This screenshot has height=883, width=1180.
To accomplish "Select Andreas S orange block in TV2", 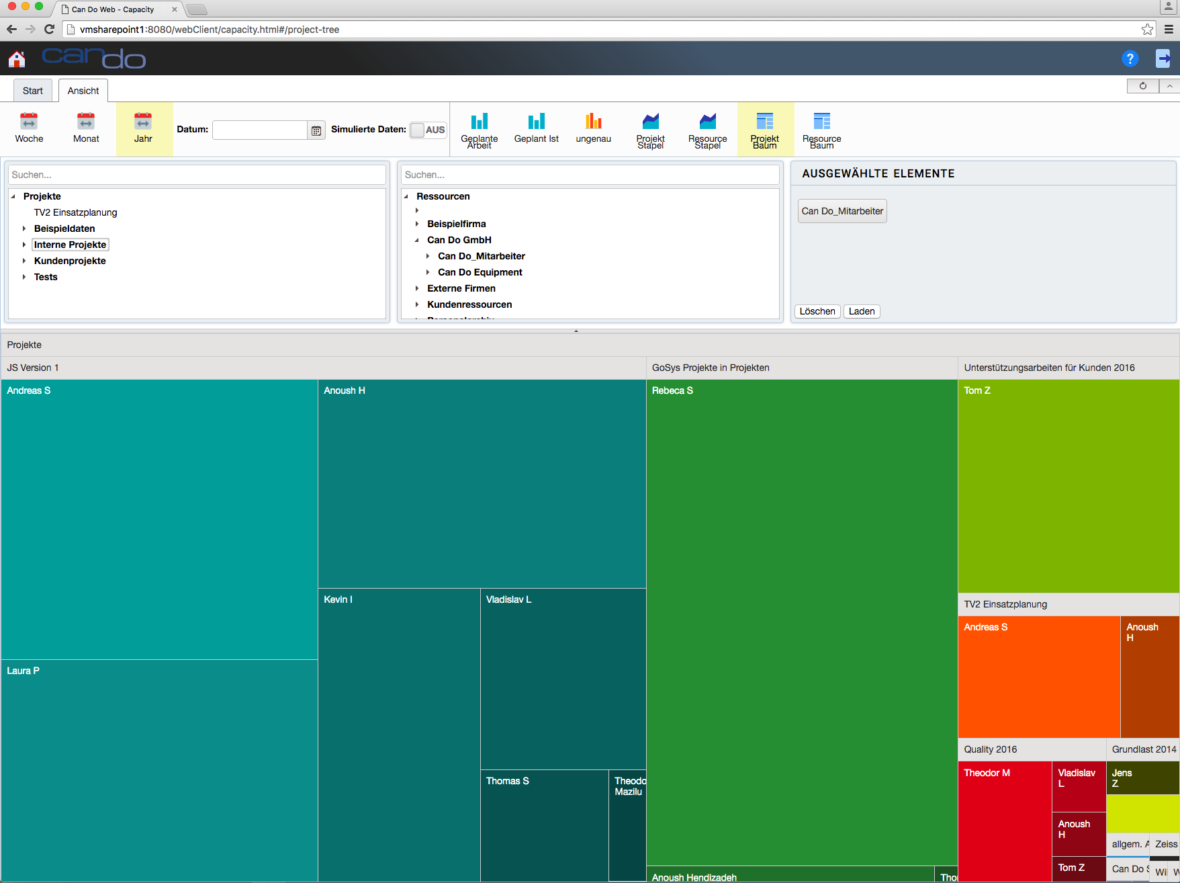I will tap(1039, 677).
